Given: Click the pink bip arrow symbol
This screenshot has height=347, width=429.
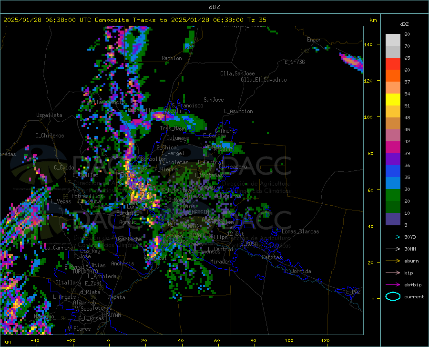Looking at the screenshot, I should point(393,273).
